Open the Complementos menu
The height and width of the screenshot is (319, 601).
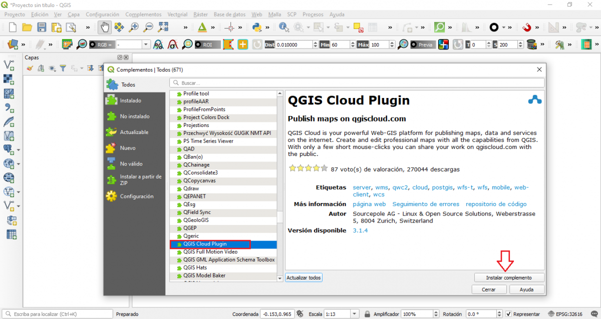click(142, 14)
